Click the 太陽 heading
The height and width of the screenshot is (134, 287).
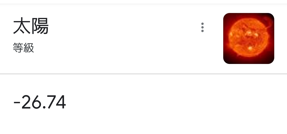(x=31, y=27)
